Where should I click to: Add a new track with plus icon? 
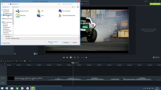(5, 63)
